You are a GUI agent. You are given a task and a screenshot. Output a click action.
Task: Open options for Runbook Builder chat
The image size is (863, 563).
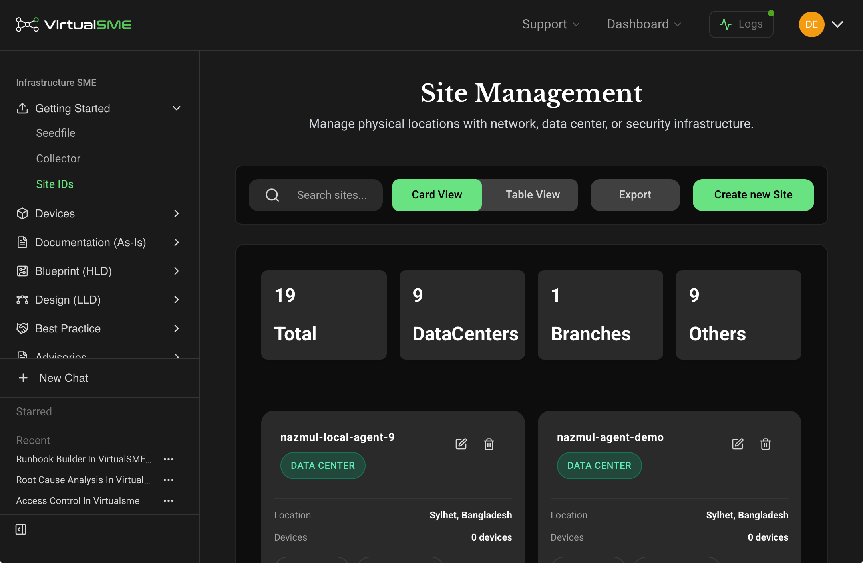point(169,459)
